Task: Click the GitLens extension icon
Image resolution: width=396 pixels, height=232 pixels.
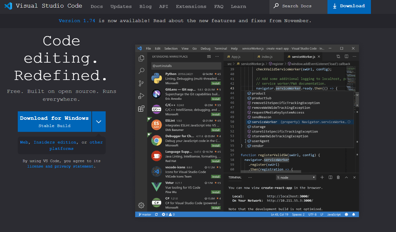Action: point(156,94)
